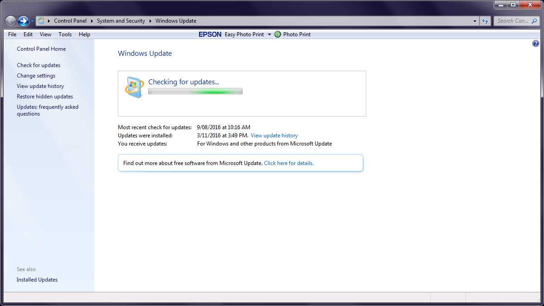Open the Tools menu
Viewport: 544px width, 306px height.
coord(65,34)
